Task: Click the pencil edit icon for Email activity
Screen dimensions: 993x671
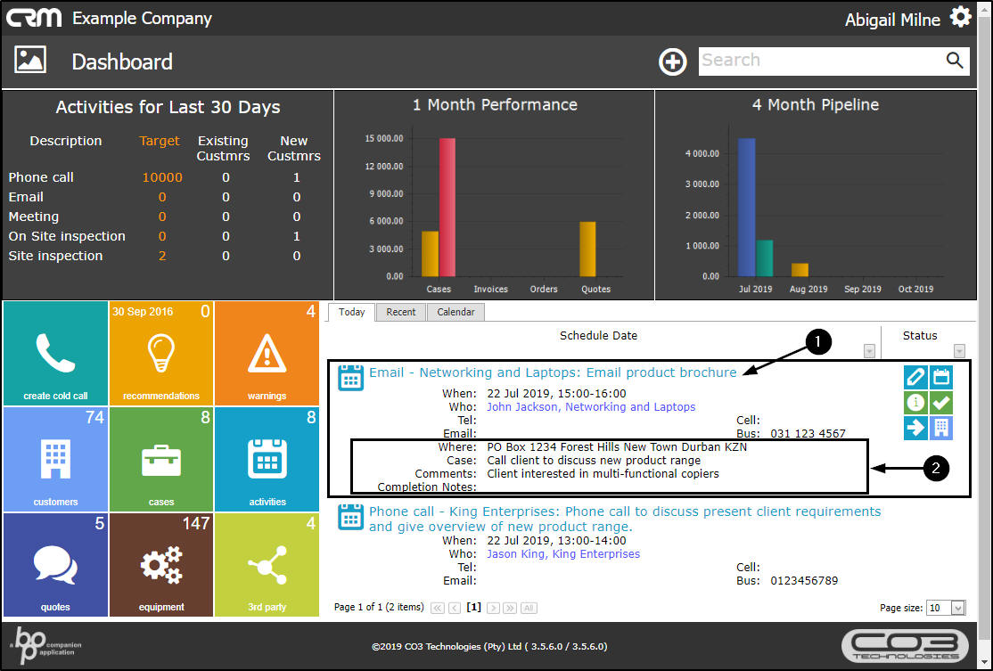Action: [x=915, y=377]
